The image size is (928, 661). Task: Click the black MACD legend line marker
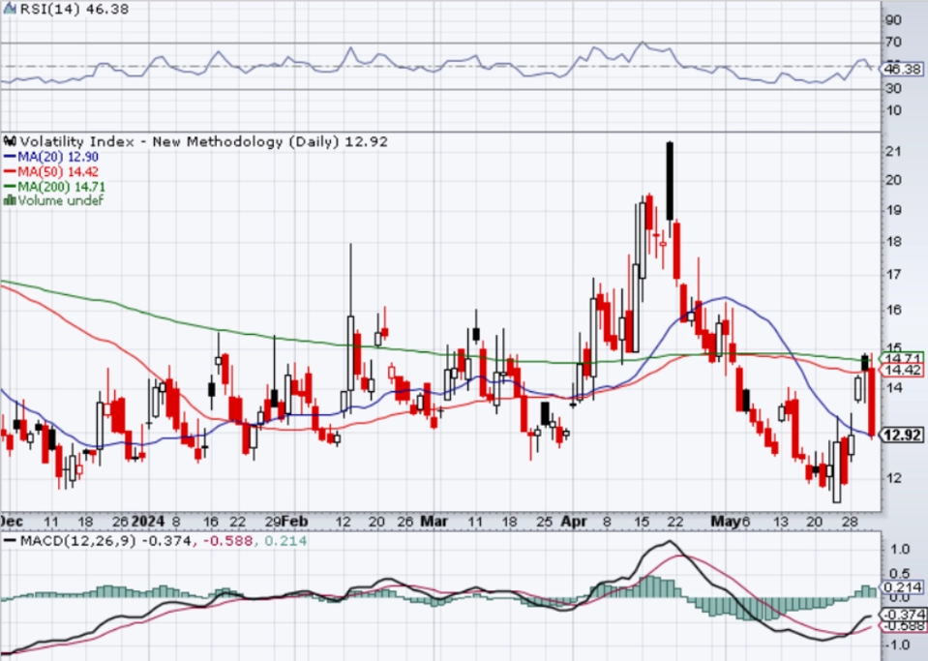(10, 541)
